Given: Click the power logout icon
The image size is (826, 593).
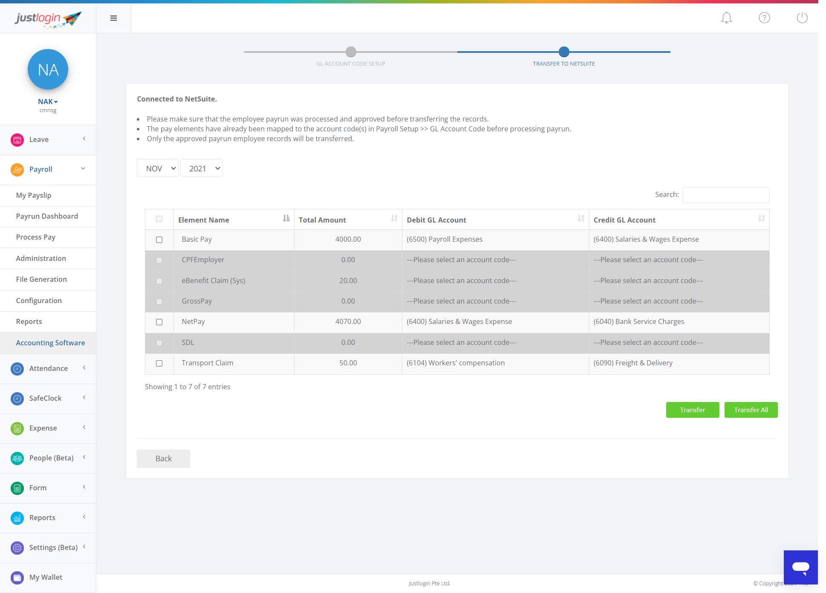Looking at the screenshot, I should coord(802,18).
